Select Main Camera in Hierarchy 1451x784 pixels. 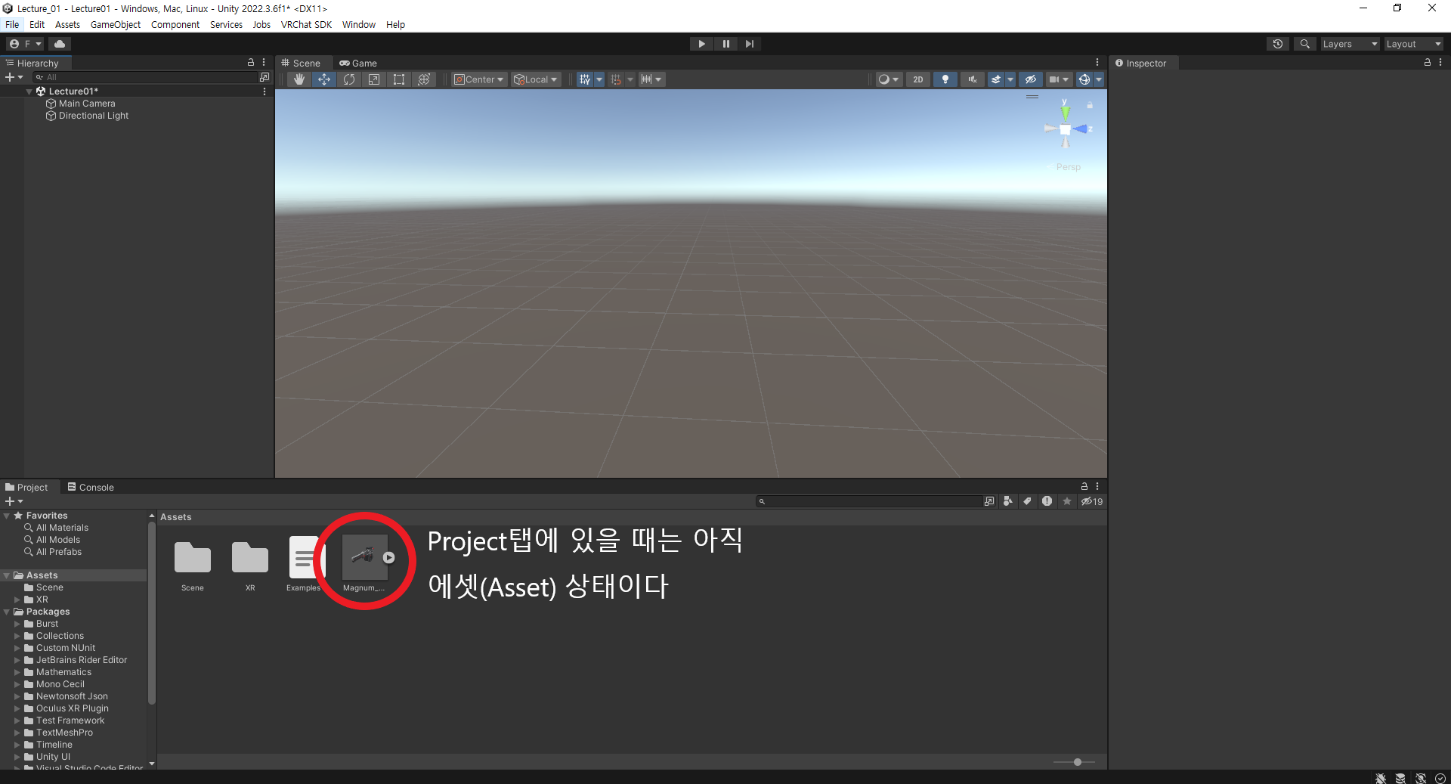[x=87, y=104]
